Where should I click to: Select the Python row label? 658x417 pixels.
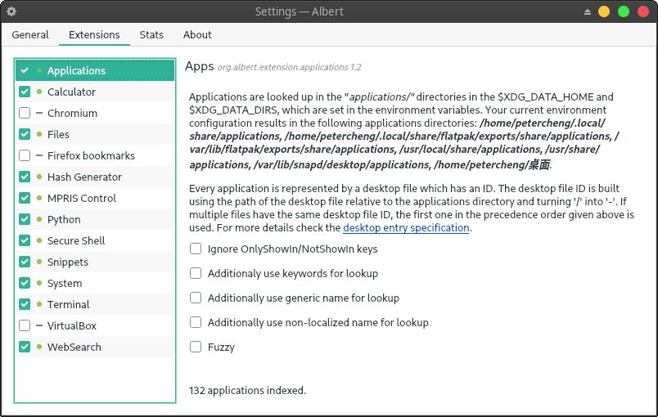[x=64, y=220]
